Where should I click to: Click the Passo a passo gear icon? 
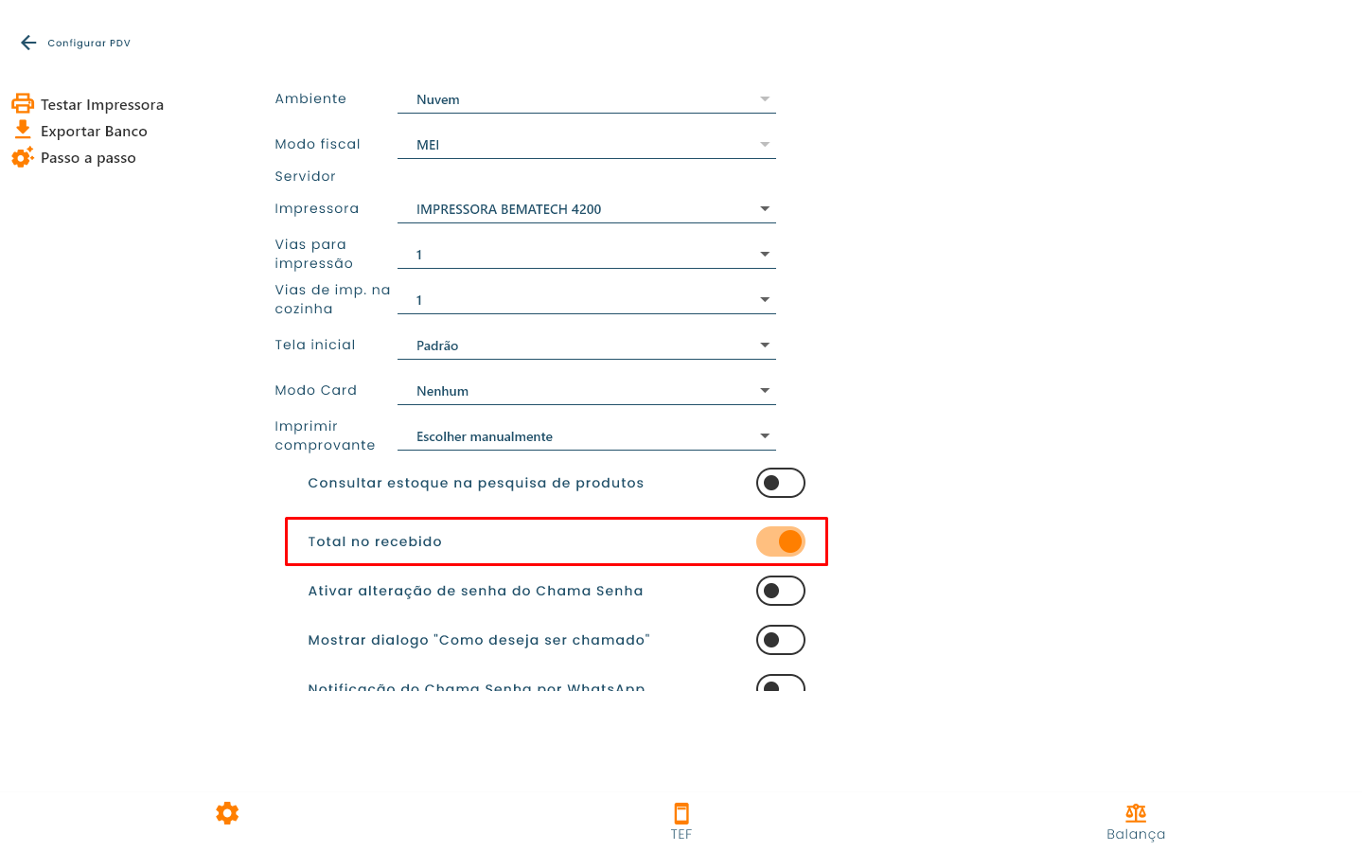[23, 157]
